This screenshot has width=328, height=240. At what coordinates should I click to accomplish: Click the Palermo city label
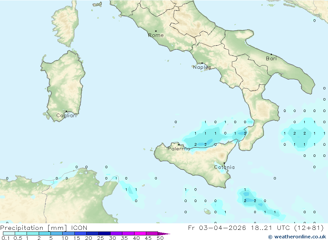point(179,149)
